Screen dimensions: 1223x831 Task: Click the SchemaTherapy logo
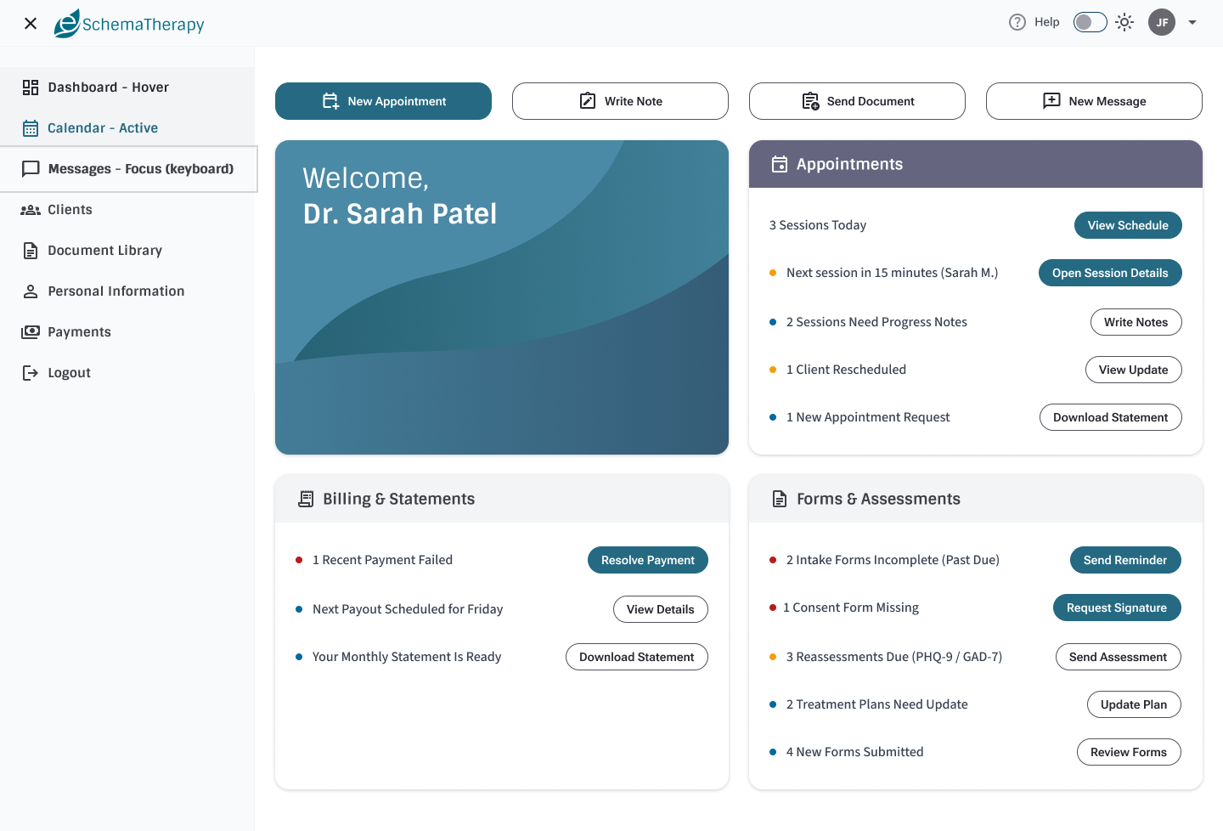point(129,23)
